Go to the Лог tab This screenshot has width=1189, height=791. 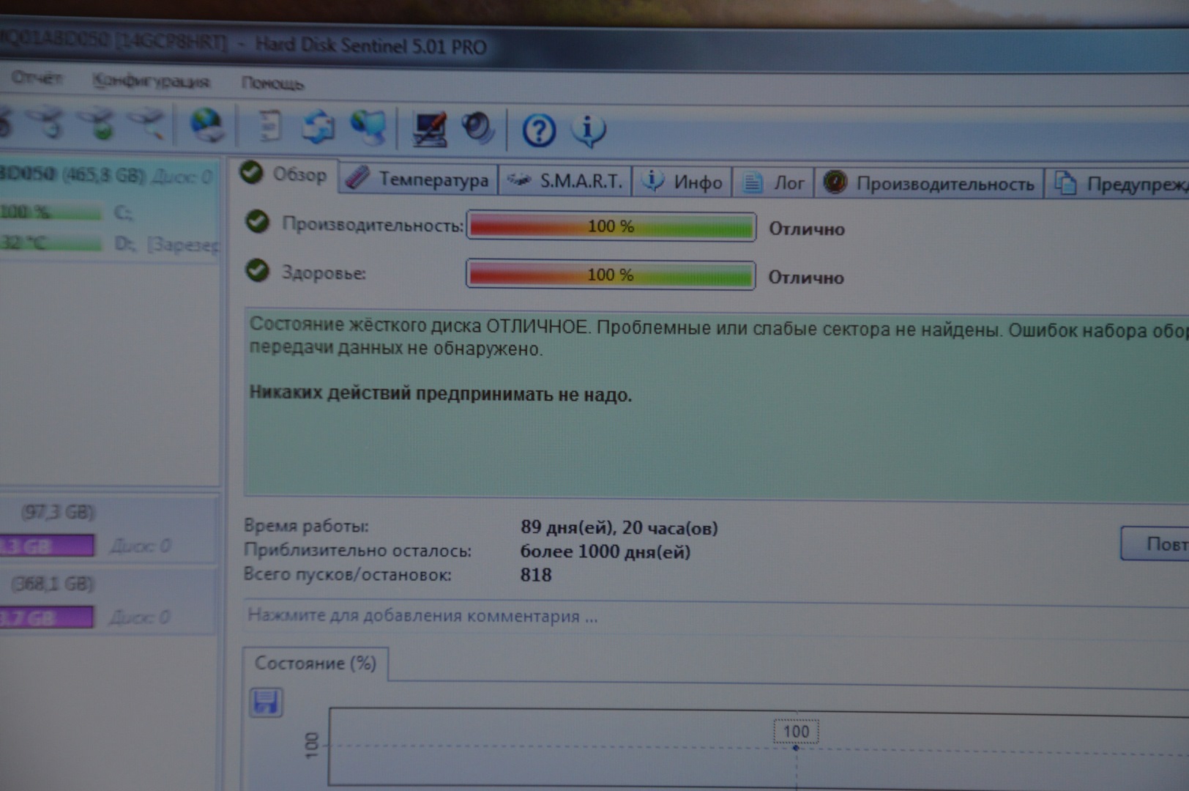[x=773, y=182]
